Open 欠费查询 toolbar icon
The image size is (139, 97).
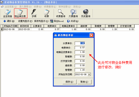pyautogui.click(x=73, y=13)
